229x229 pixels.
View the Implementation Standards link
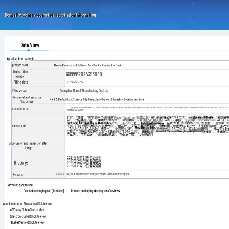(27, 204)
